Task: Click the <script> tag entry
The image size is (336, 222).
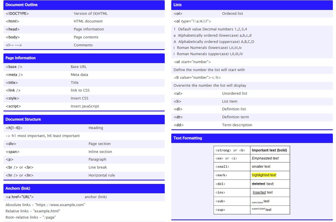Action: (x=13, y=106)
